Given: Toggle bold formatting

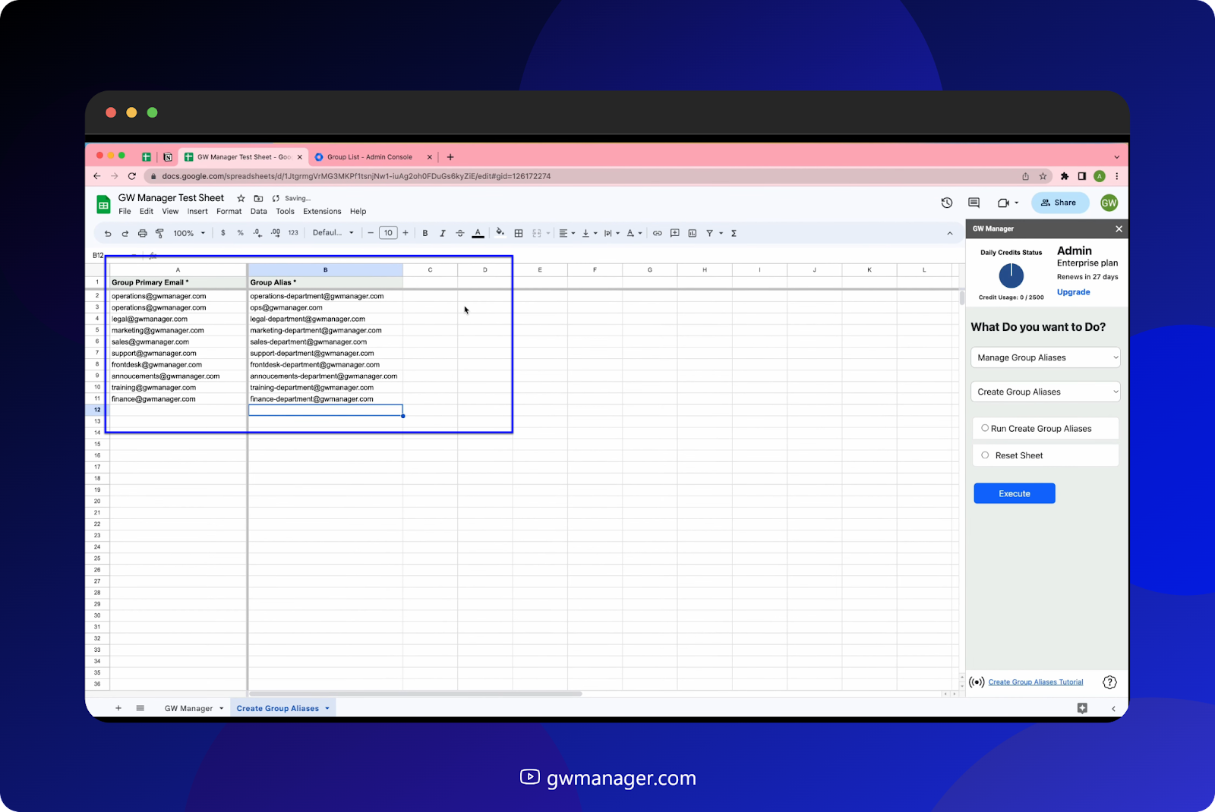Looking at the screenshot, I should point(425,233).
